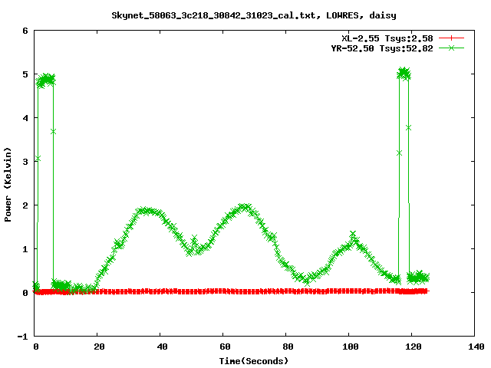Click y-axis tick label 4

click(x=25, y=118)
